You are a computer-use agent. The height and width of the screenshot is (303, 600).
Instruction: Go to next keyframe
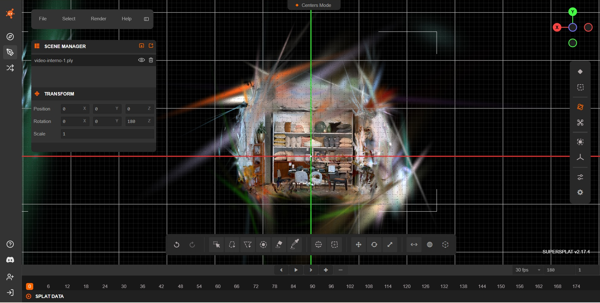point(311,270)
